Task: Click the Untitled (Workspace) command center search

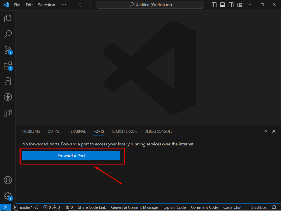Action: (150, 5)
